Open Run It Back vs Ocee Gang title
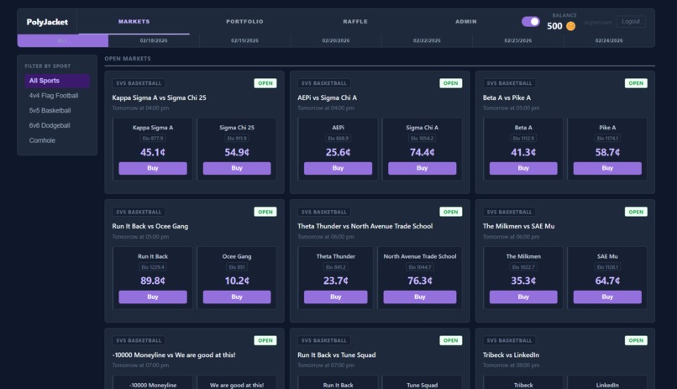677x389 pixels. [150, 226]
